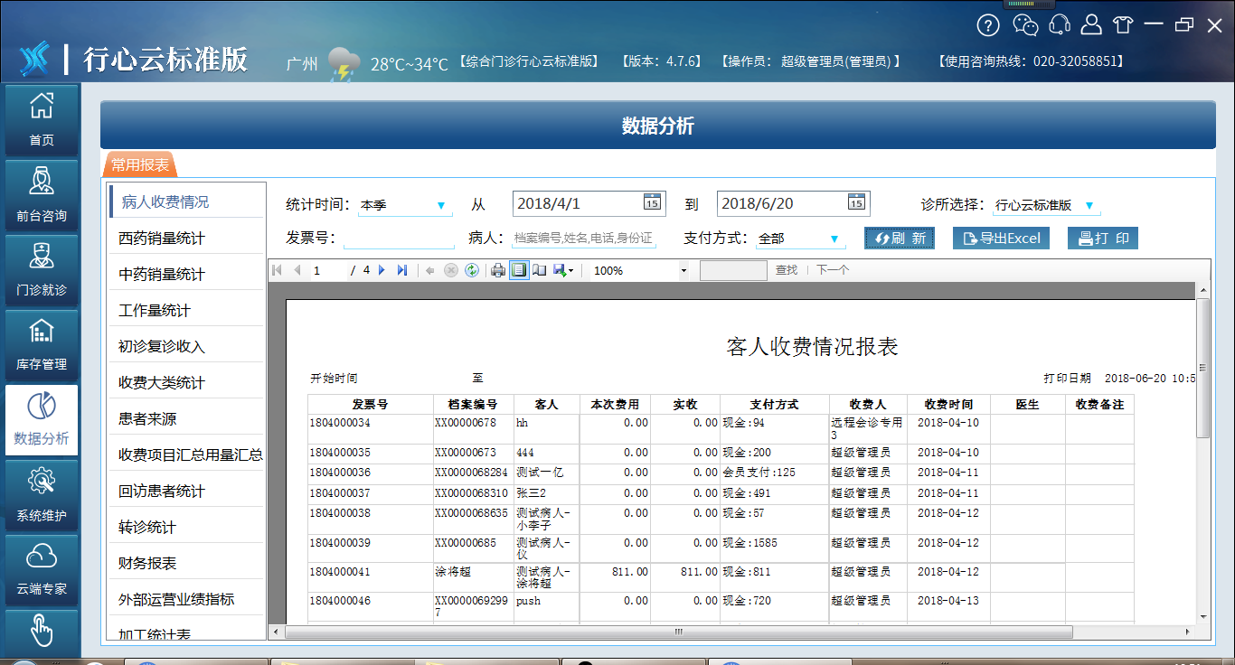
Task: Click the 会员支付:125 payment cell
Action: click(775, 473)
